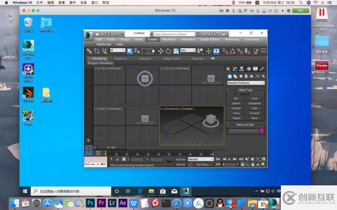The width and height of the screenshot is (337, 210).
Task: Select the Cameras create category
Action: [x=247, y=76]
